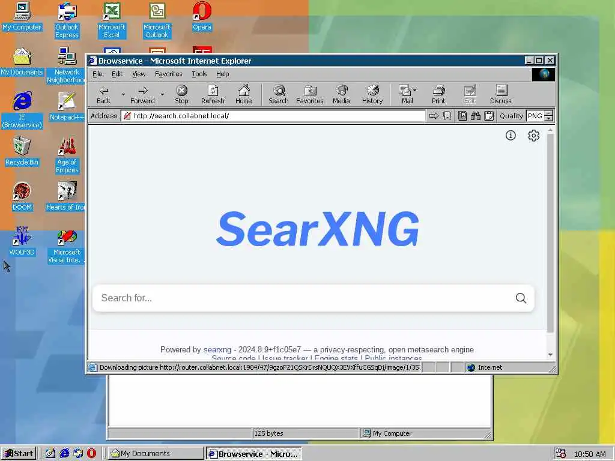Select Browservice taskbar button

click(254, 454)
